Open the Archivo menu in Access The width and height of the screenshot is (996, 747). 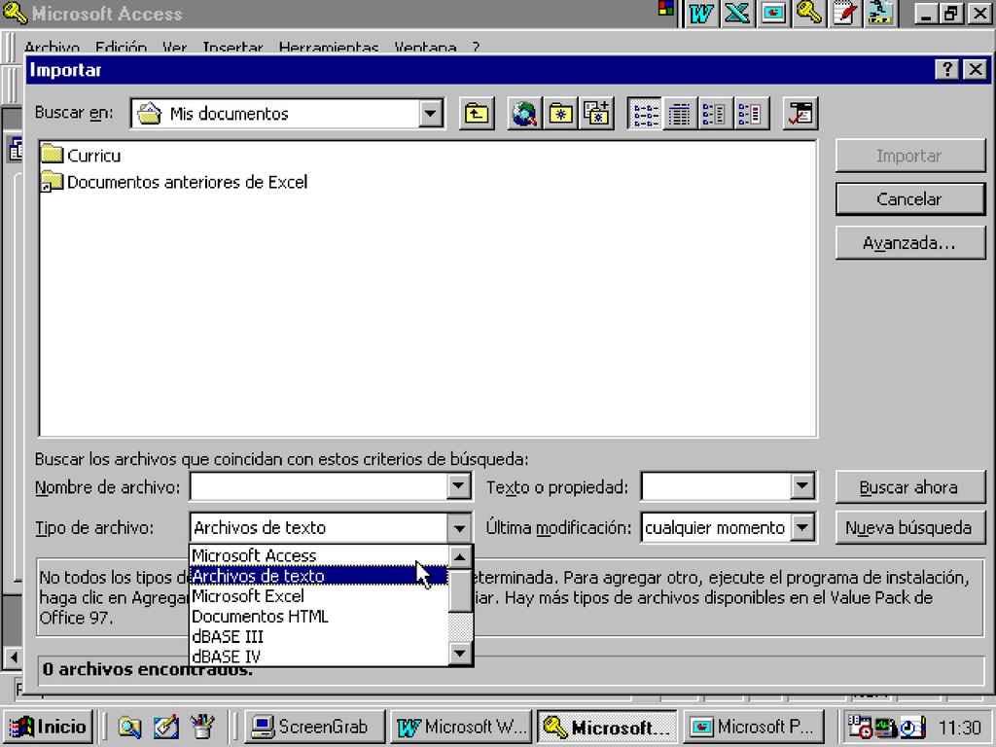point(53,47)
